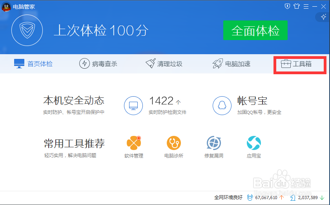Click 实时防护、帐号宝开启保护中 status text

point(74,112)
